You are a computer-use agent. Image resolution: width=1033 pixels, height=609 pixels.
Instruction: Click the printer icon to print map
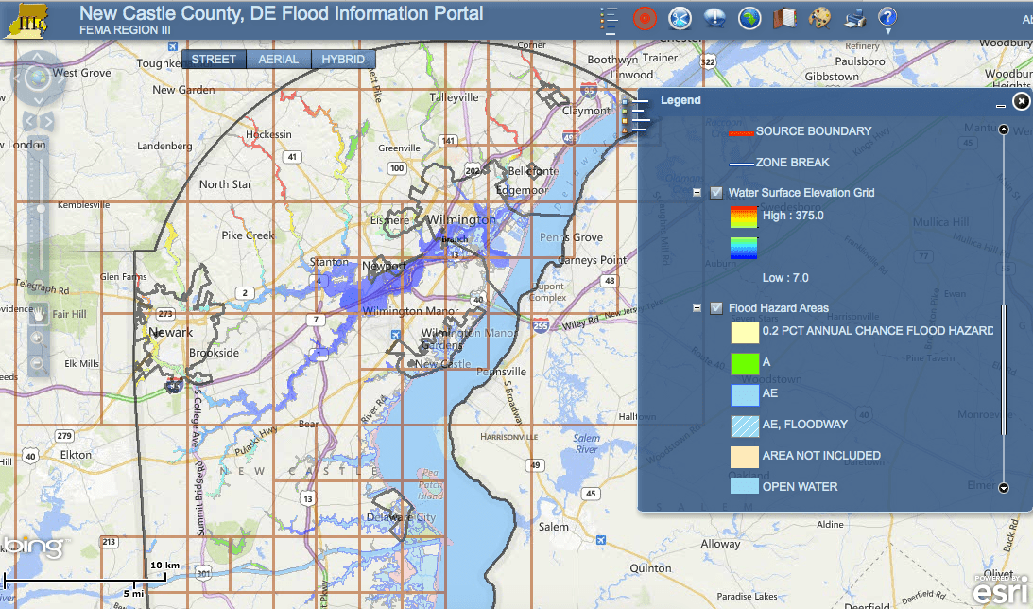pos(854,19)
